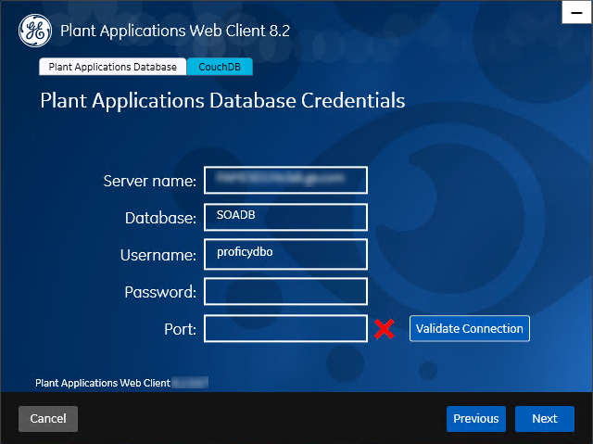The height and width of the screenshot is (444, 593).
Task: Minimize the installer window
Action: click(576, 12)
